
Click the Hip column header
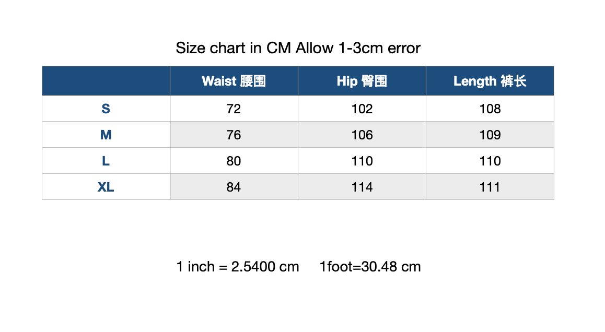(x=362, y=81)
